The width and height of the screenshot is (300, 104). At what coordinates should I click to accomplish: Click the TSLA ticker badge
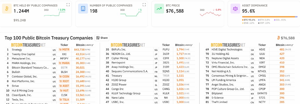64,99
